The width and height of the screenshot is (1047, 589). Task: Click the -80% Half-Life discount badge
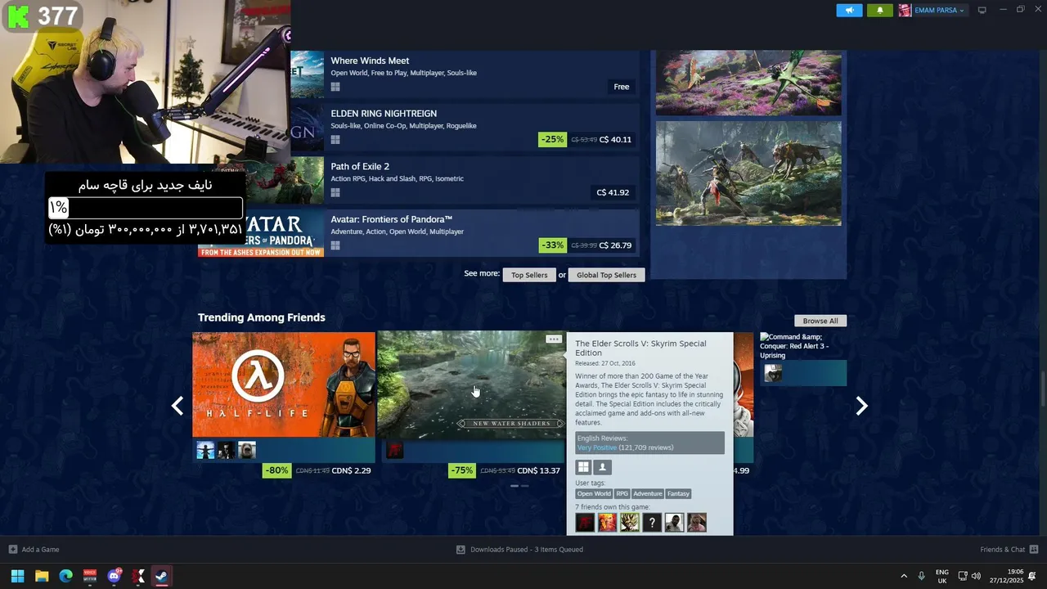tap(276, 470)
